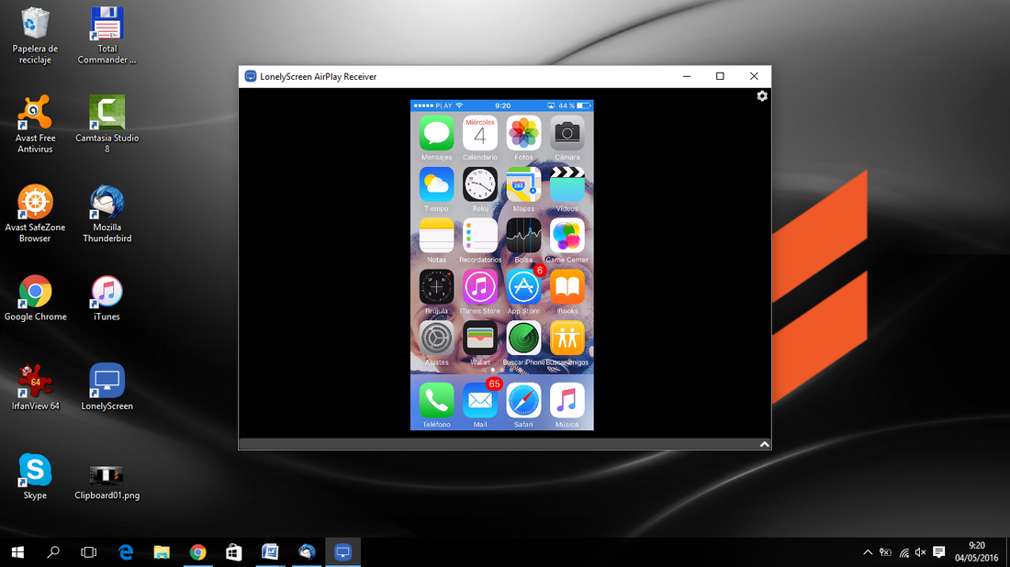Open Windows Start menu

[17, 552]
